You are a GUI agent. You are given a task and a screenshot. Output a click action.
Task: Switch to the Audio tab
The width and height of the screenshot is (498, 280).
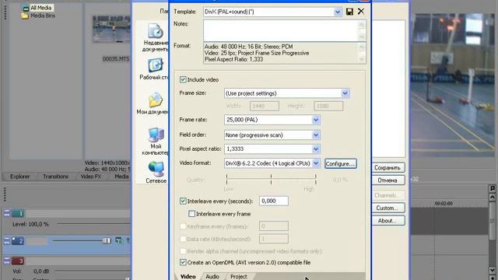point(212,277)
